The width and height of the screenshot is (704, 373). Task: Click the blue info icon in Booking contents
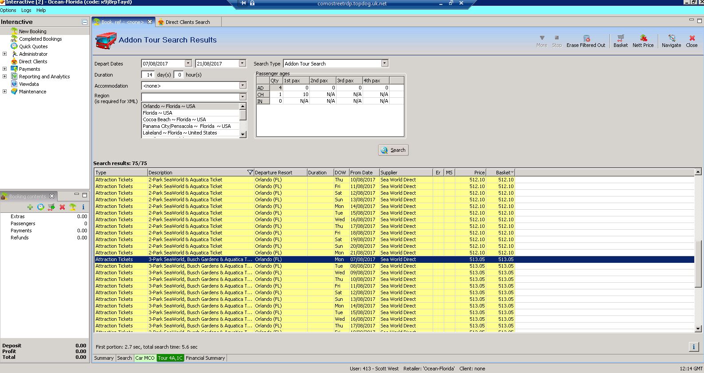coord(83,207)
